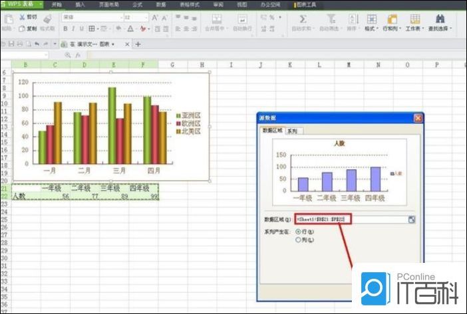
Task: Click the Format (格式) table icon
Action: (371, 19)
